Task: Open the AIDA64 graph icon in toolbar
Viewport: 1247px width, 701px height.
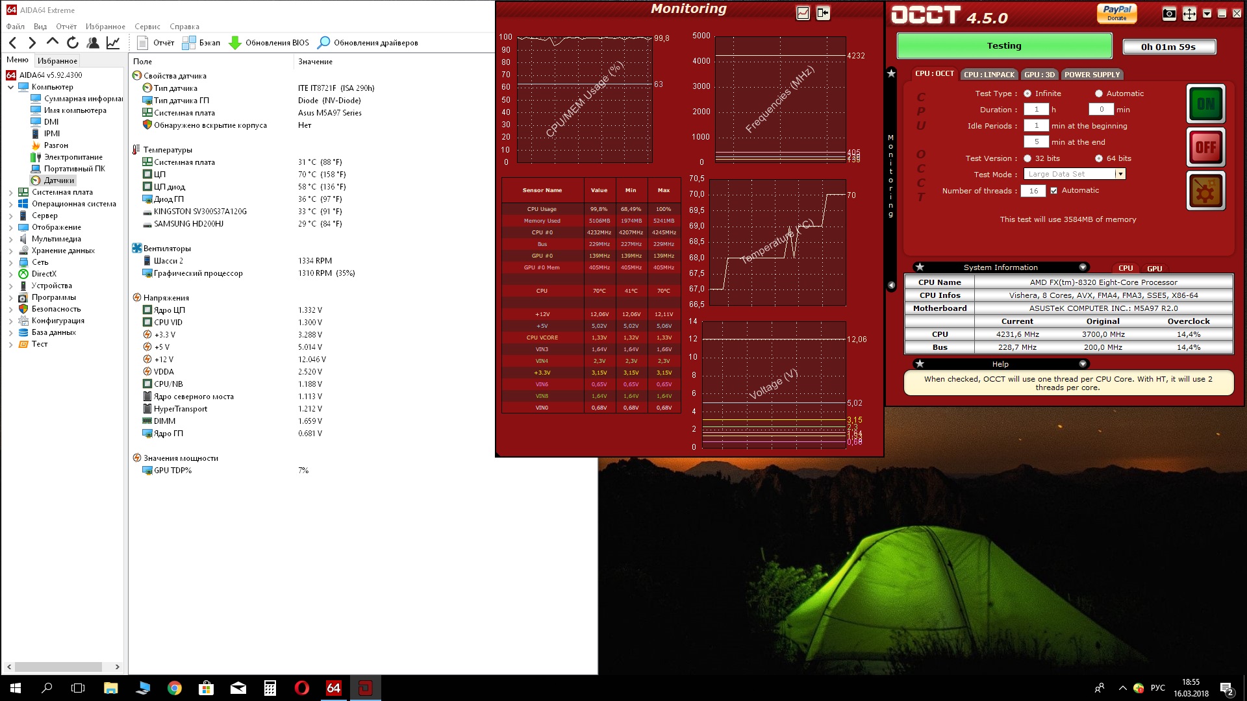Action: tap(113, 43)
